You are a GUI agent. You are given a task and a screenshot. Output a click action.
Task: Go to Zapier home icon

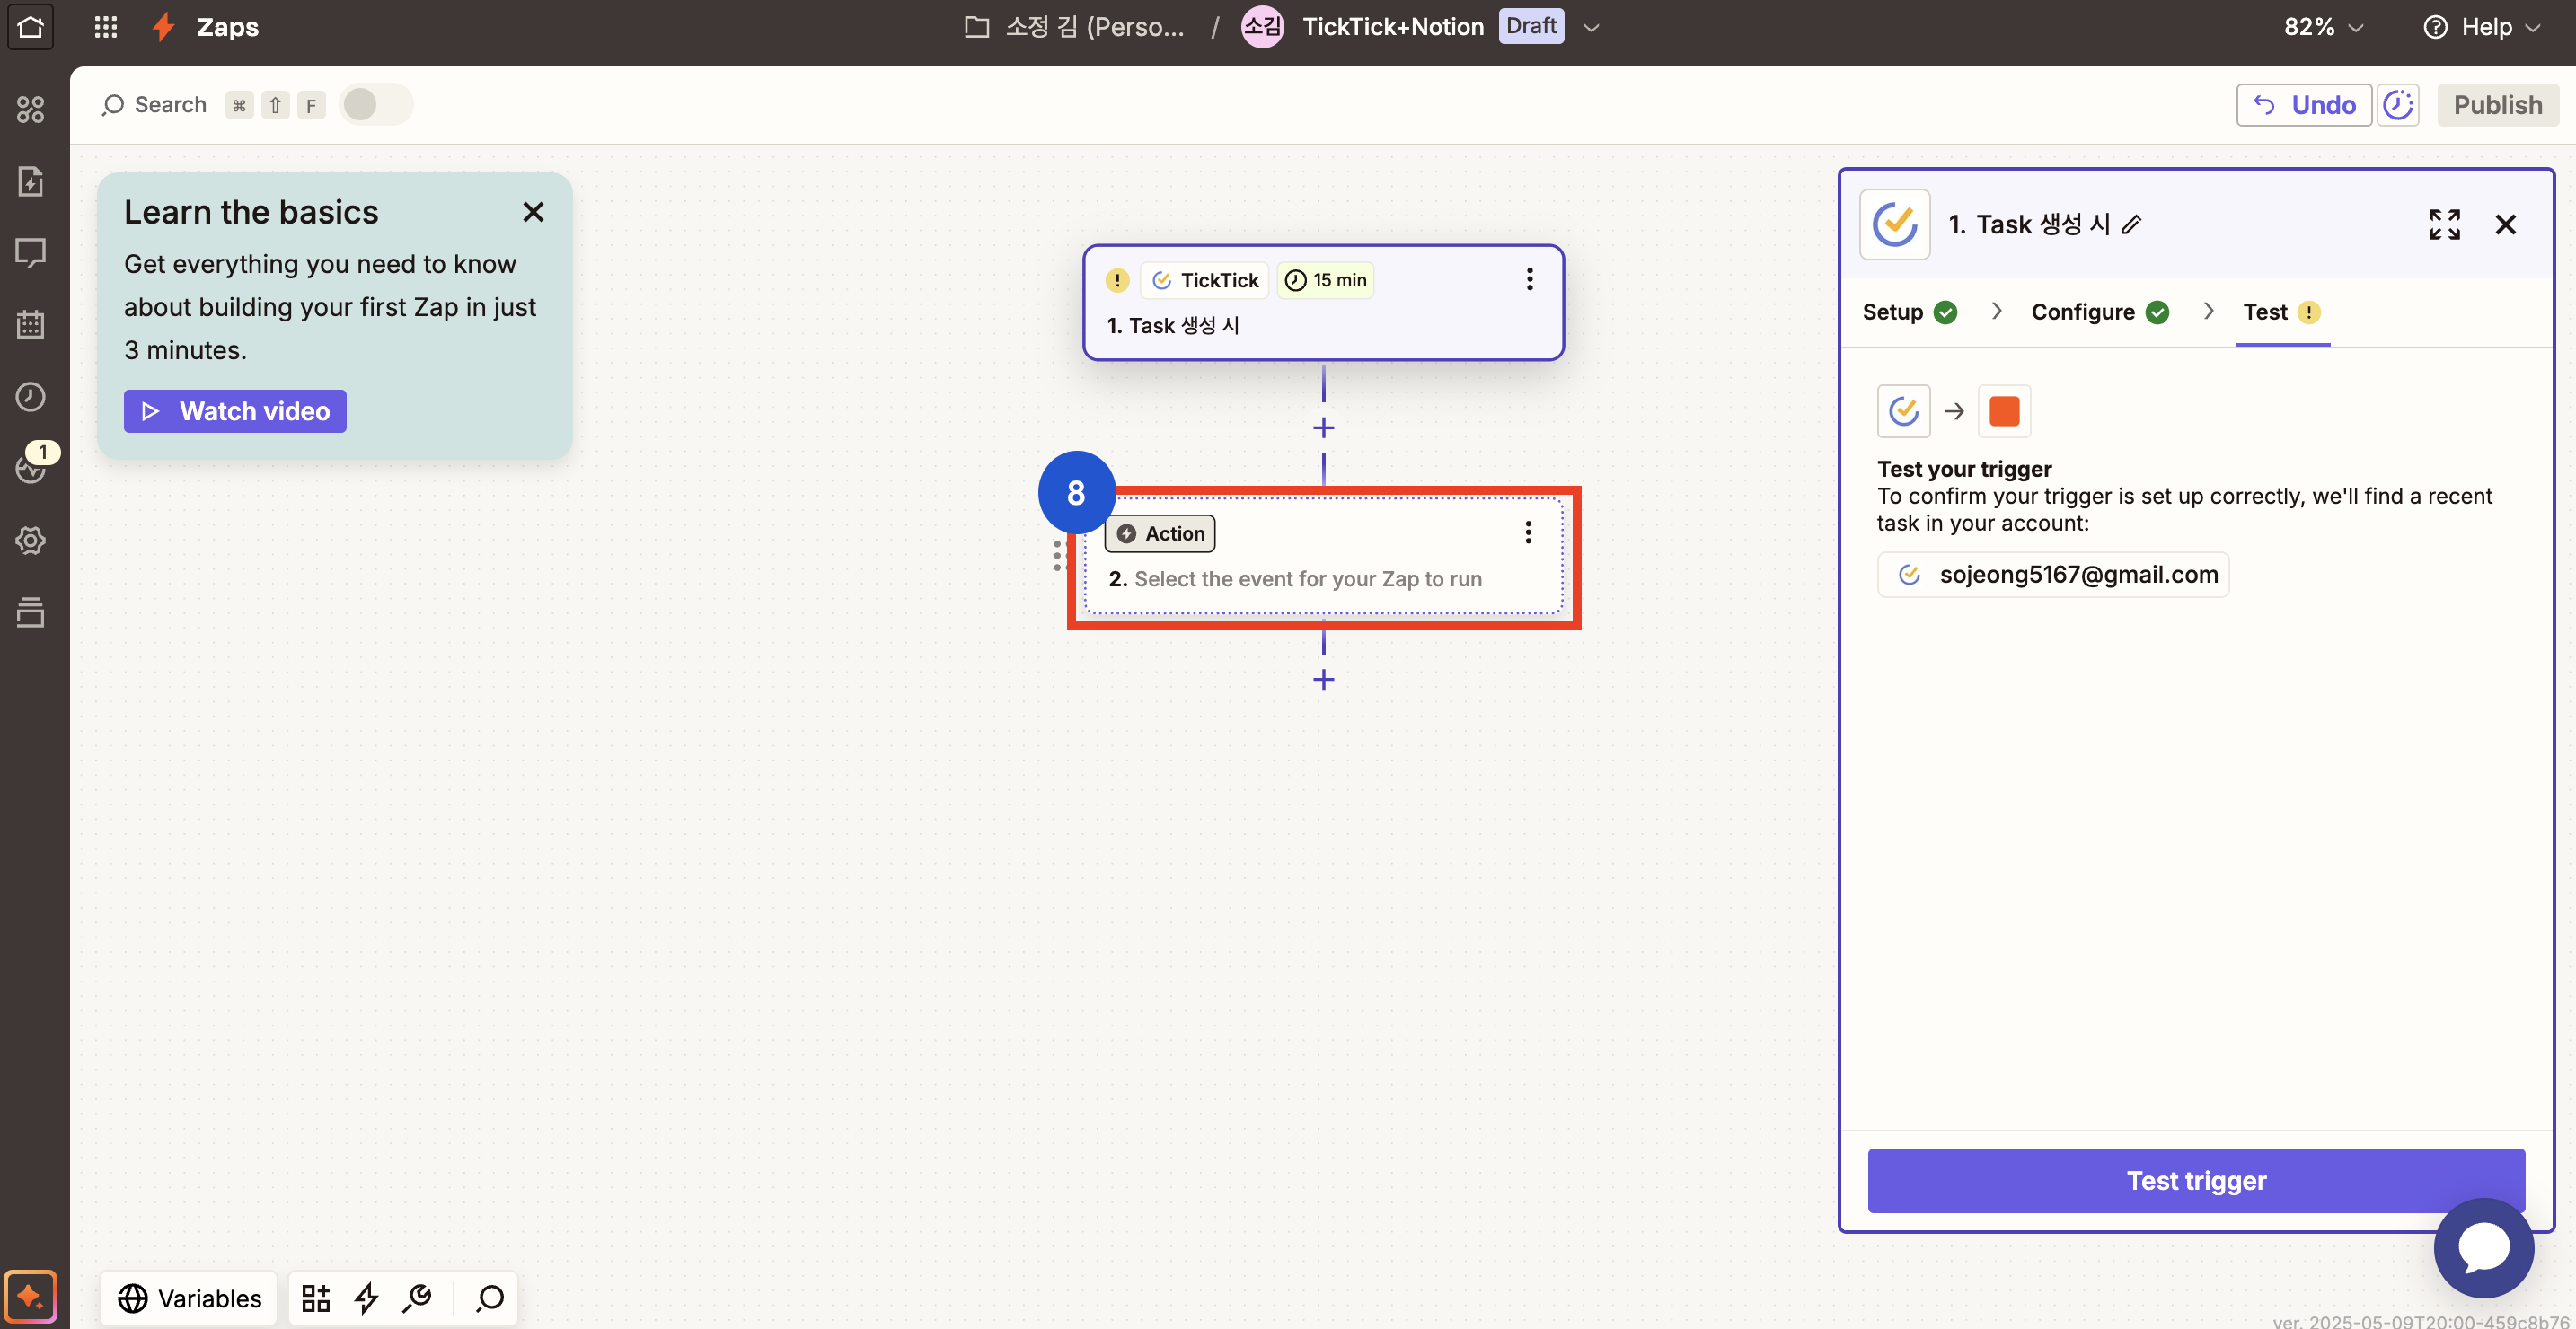(30, 26)
